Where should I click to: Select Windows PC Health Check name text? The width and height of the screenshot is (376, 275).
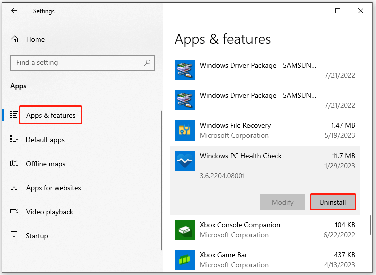(240, 156)
